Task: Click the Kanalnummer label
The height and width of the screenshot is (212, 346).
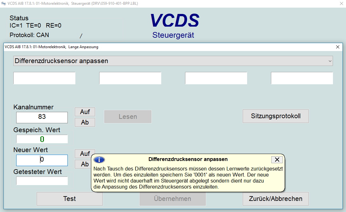Action: click(33, 107)
